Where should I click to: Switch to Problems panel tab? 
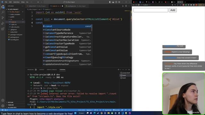tap(32, 70)
